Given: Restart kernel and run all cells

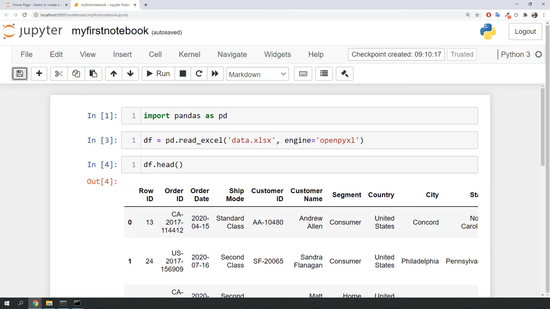Looking at the screenshot, I should point(215,74).
